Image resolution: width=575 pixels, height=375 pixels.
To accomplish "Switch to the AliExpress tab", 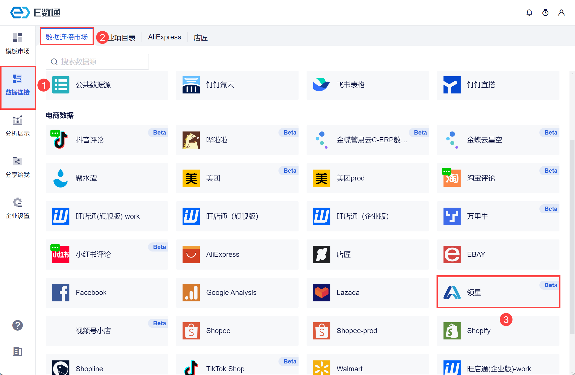I will (x=164, y=37).
